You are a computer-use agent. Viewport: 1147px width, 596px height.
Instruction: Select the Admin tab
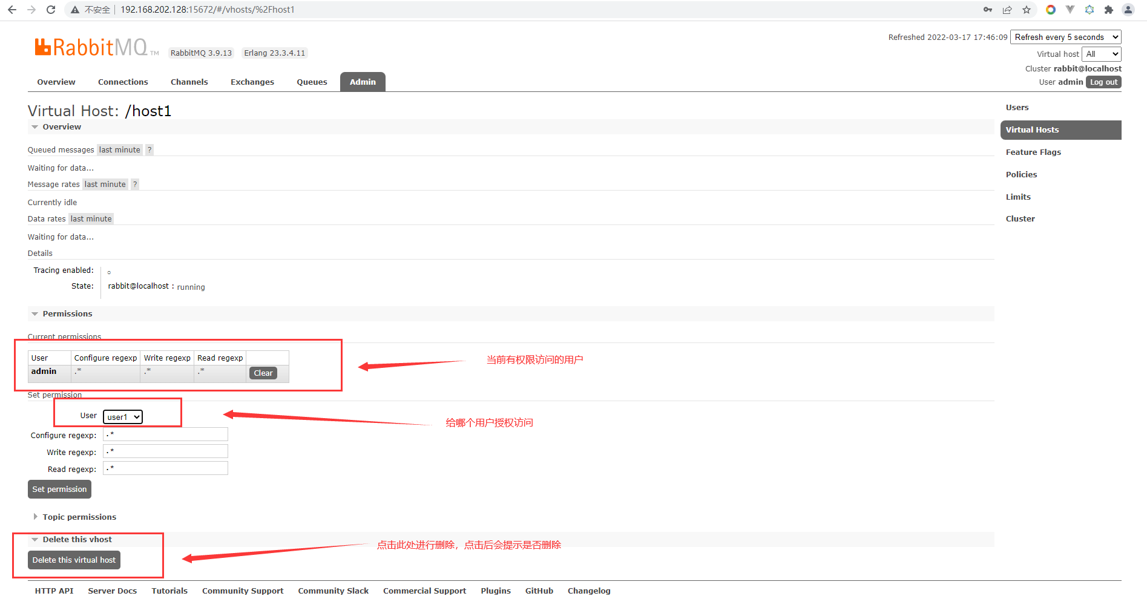click(x=363, y=82)
